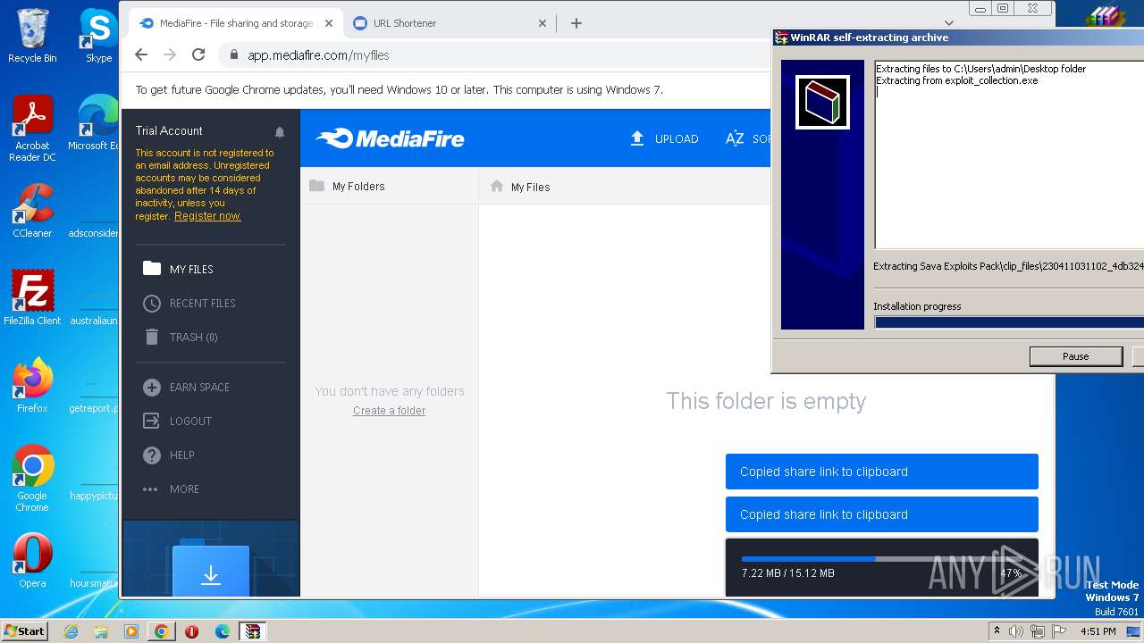Click the AZ sort icon
The width and height of the screenshot is (1144, 643).
tap(735, 138)
